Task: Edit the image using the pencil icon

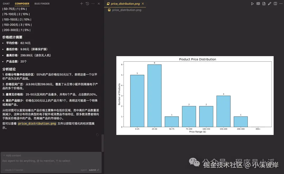Action: pos(270,3)
